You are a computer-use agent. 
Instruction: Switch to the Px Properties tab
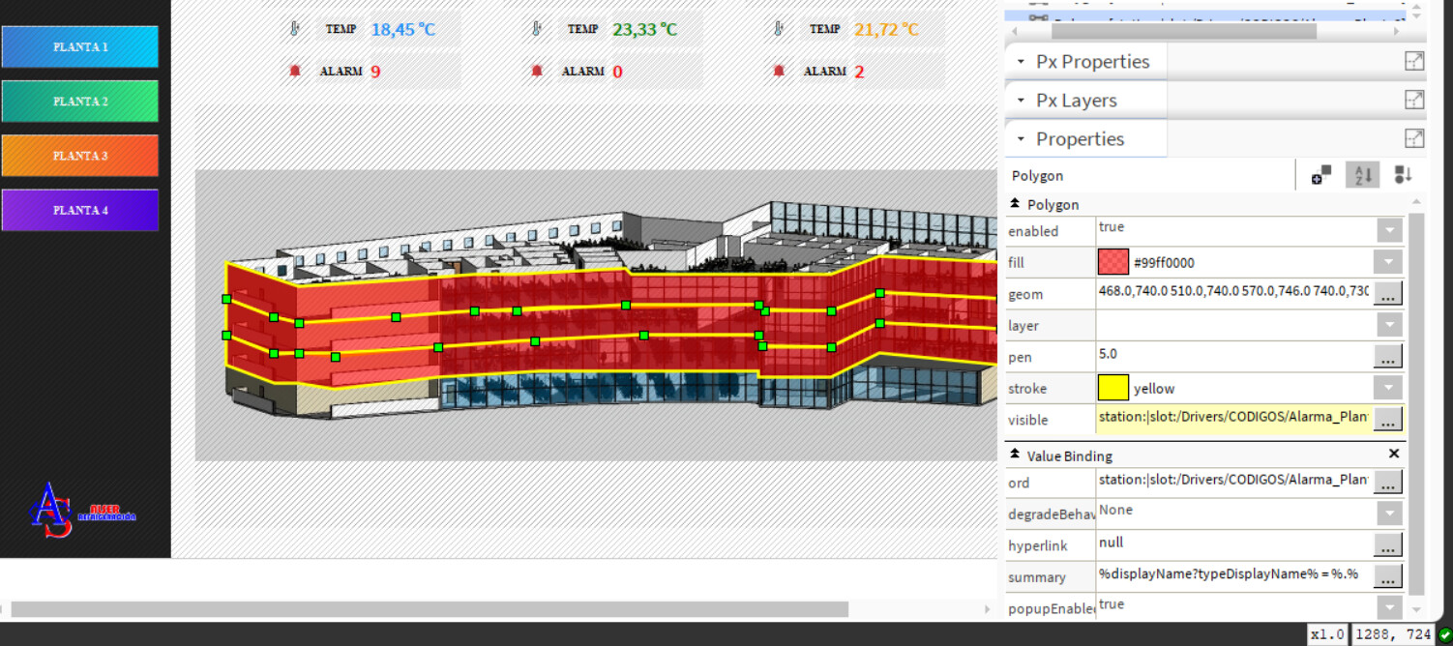[1091, 62]
